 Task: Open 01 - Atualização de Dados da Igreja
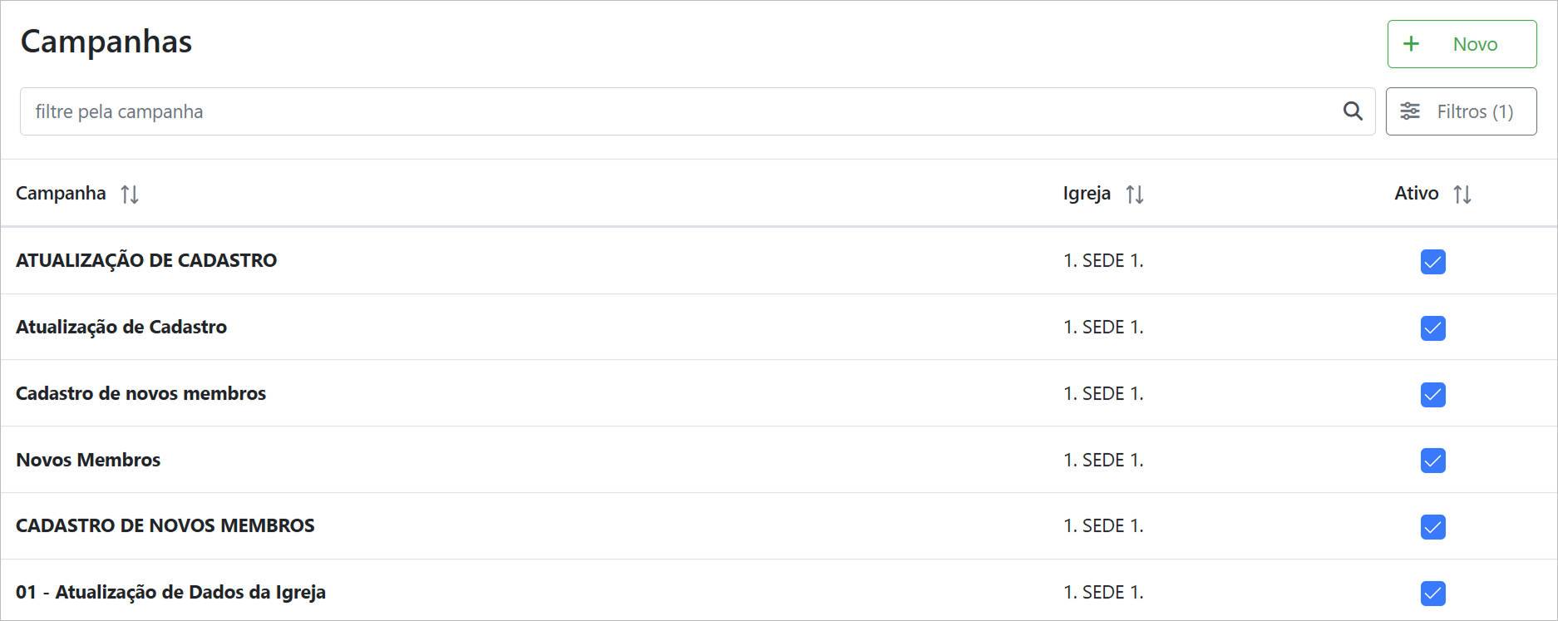[170, 592]
